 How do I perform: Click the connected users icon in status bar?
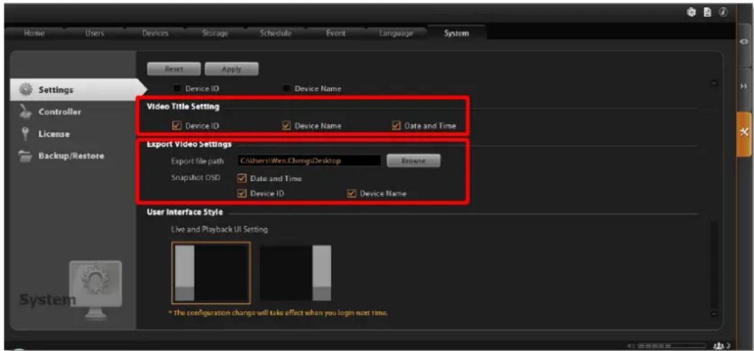(720, 345)
